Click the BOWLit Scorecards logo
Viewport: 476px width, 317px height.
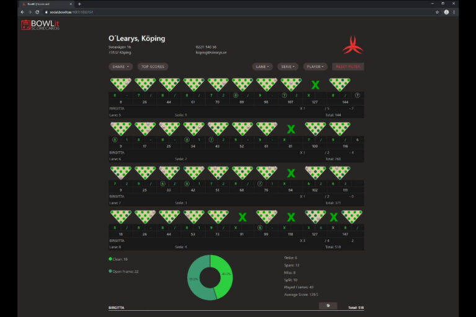point(40,25)
